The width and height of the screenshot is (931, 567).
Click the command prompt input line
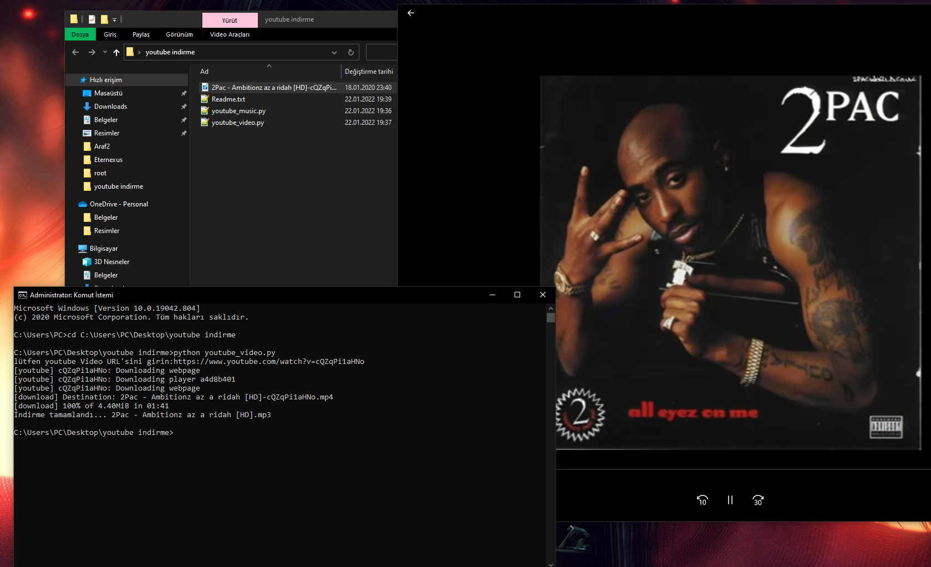pyautogui.click(x=93, y=433)
